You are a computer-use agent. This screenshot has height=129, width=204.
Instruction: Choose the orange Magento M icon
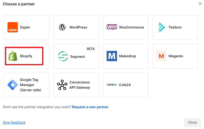click(161, 56)
